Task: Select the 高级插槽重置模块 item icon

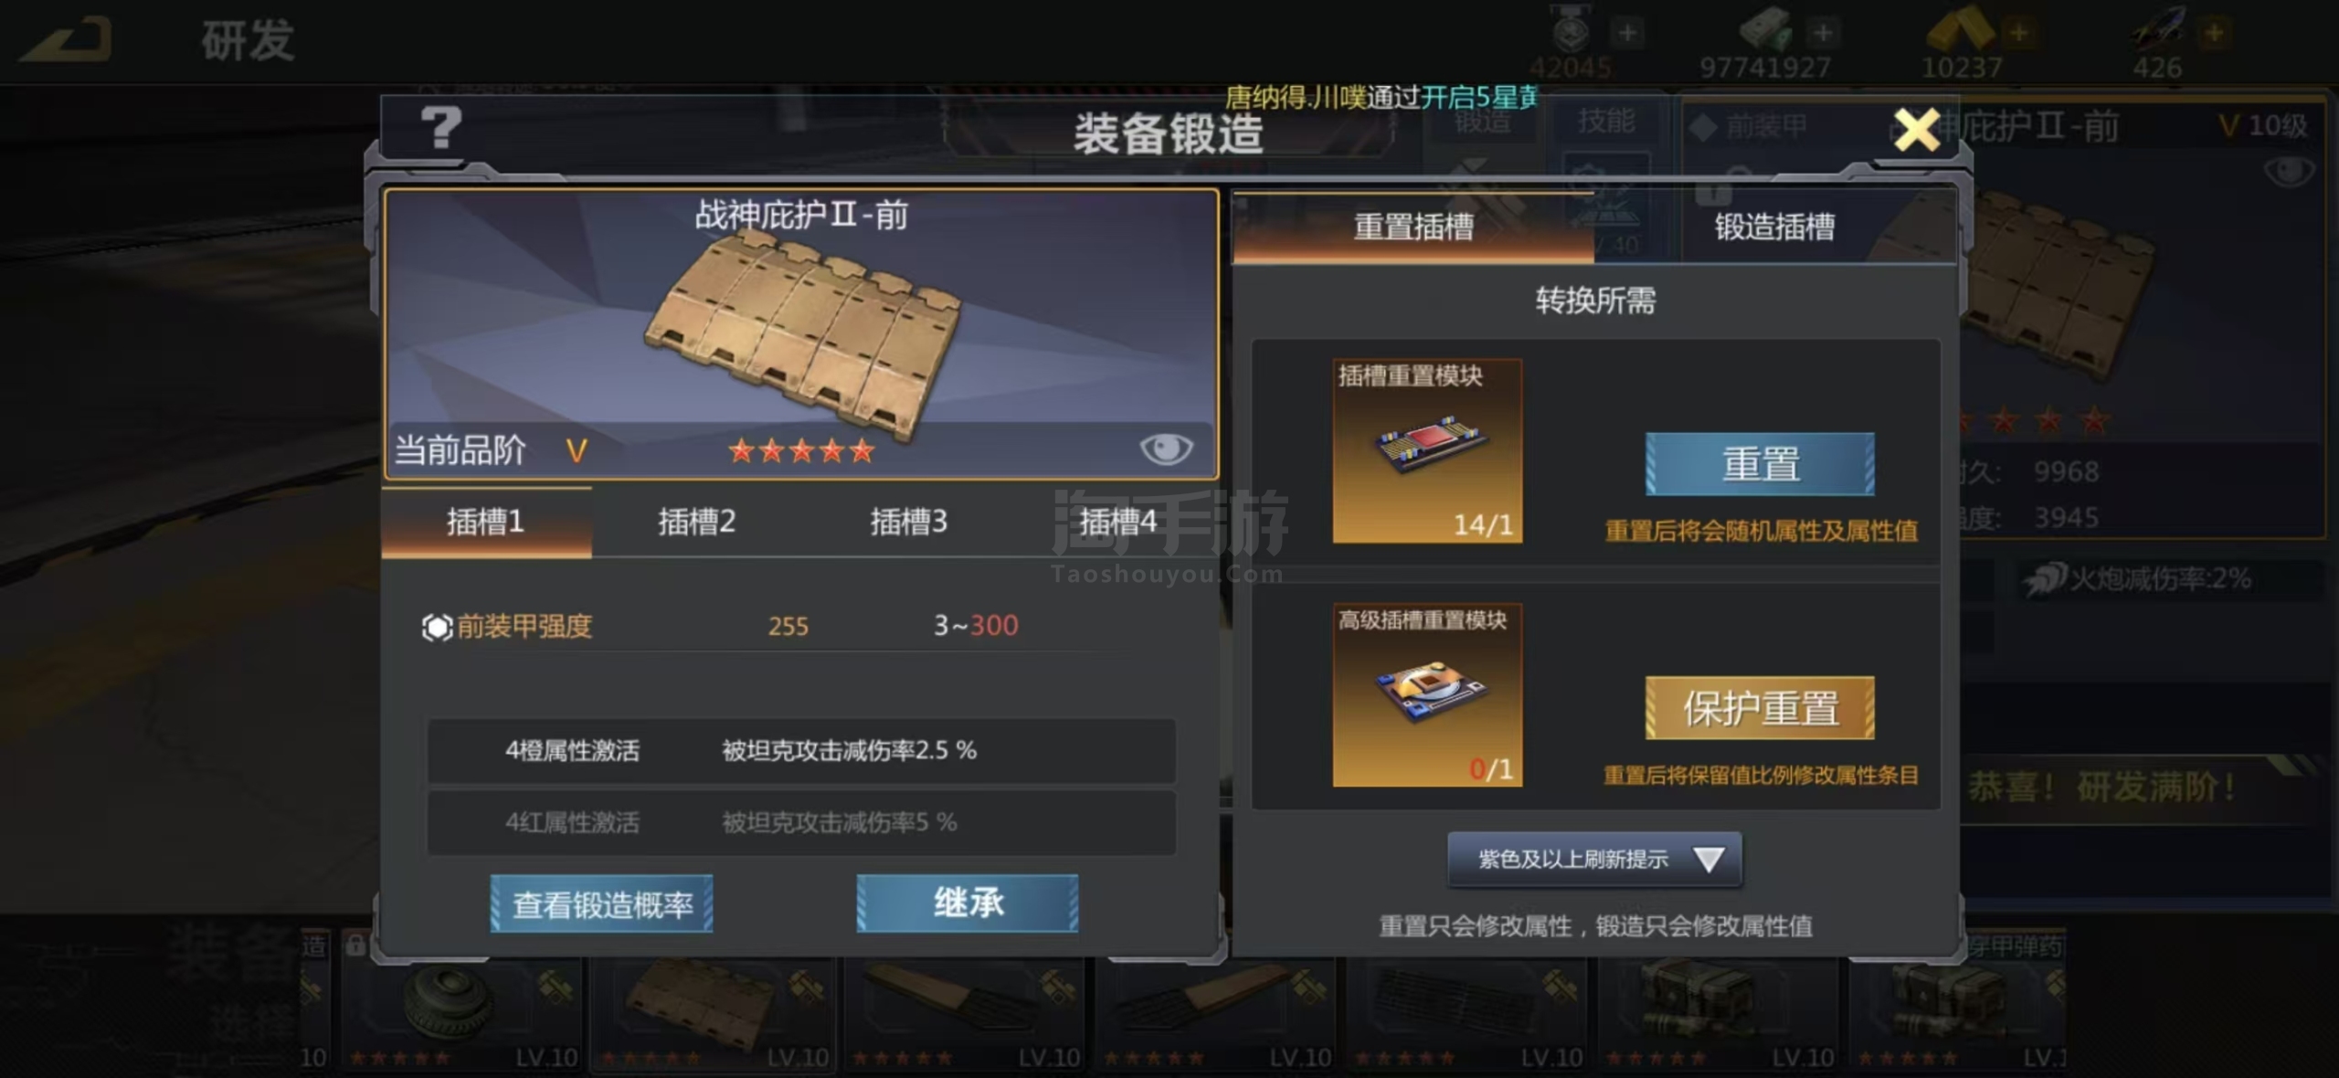Action: pos(1427,694)
